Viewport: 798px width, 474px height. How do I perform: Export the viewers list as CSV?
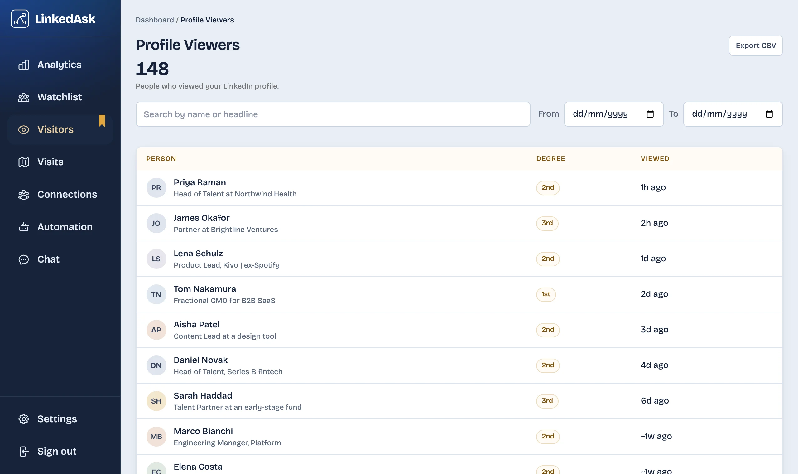pos(756,45)
